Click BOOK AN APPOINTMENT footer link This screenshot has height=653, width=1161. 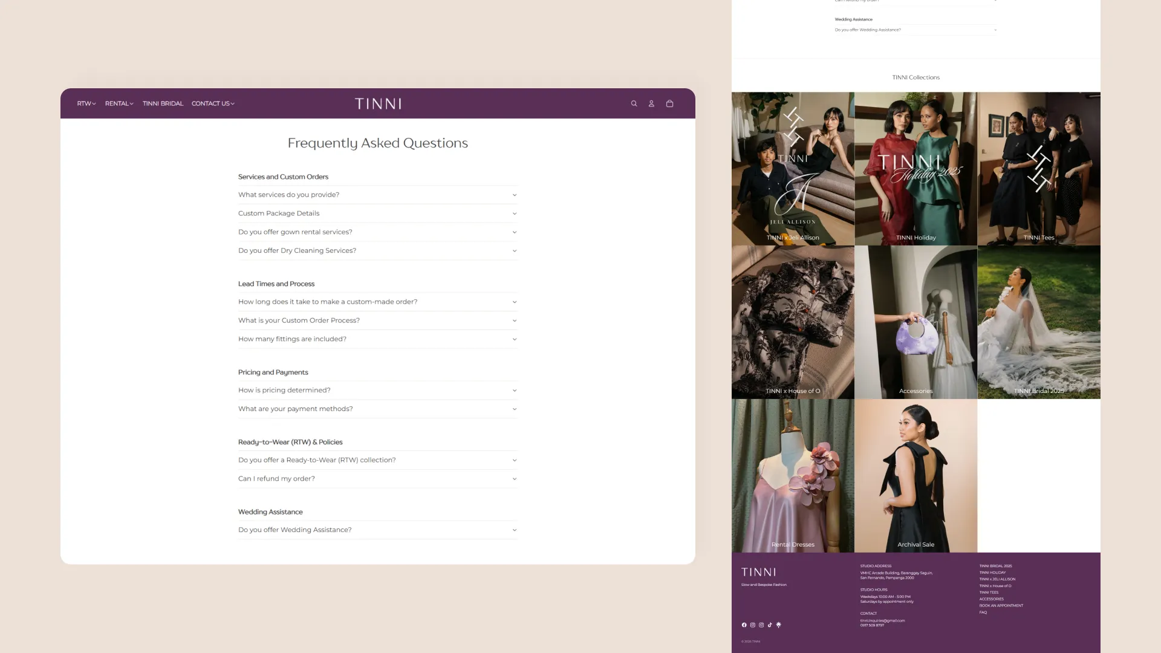coord(1001,605)
